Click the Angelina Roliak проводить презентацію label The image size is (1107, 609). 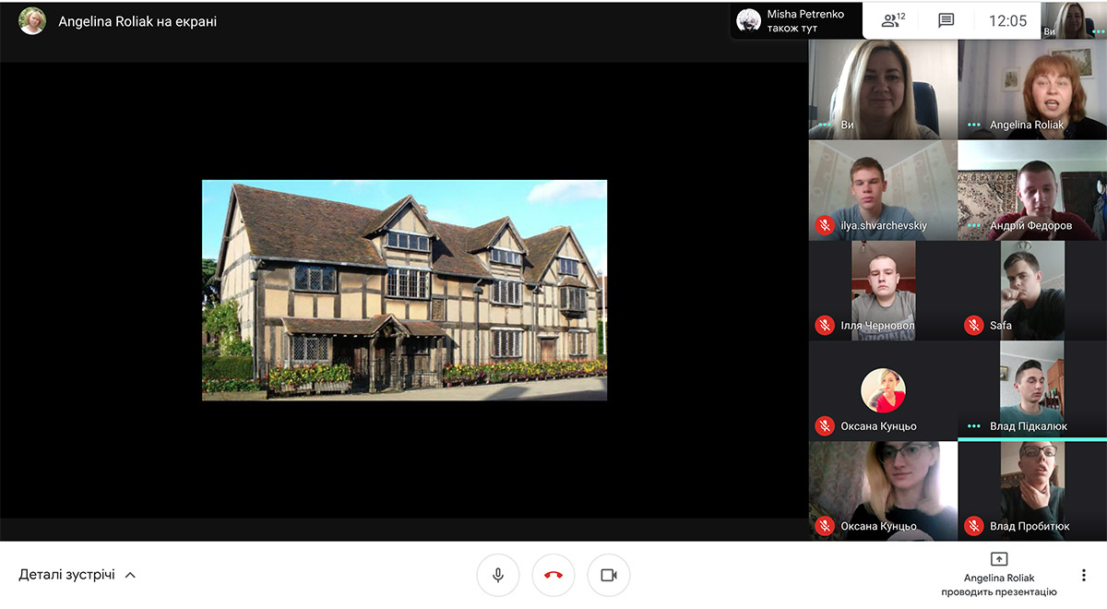tap(998, 585)
